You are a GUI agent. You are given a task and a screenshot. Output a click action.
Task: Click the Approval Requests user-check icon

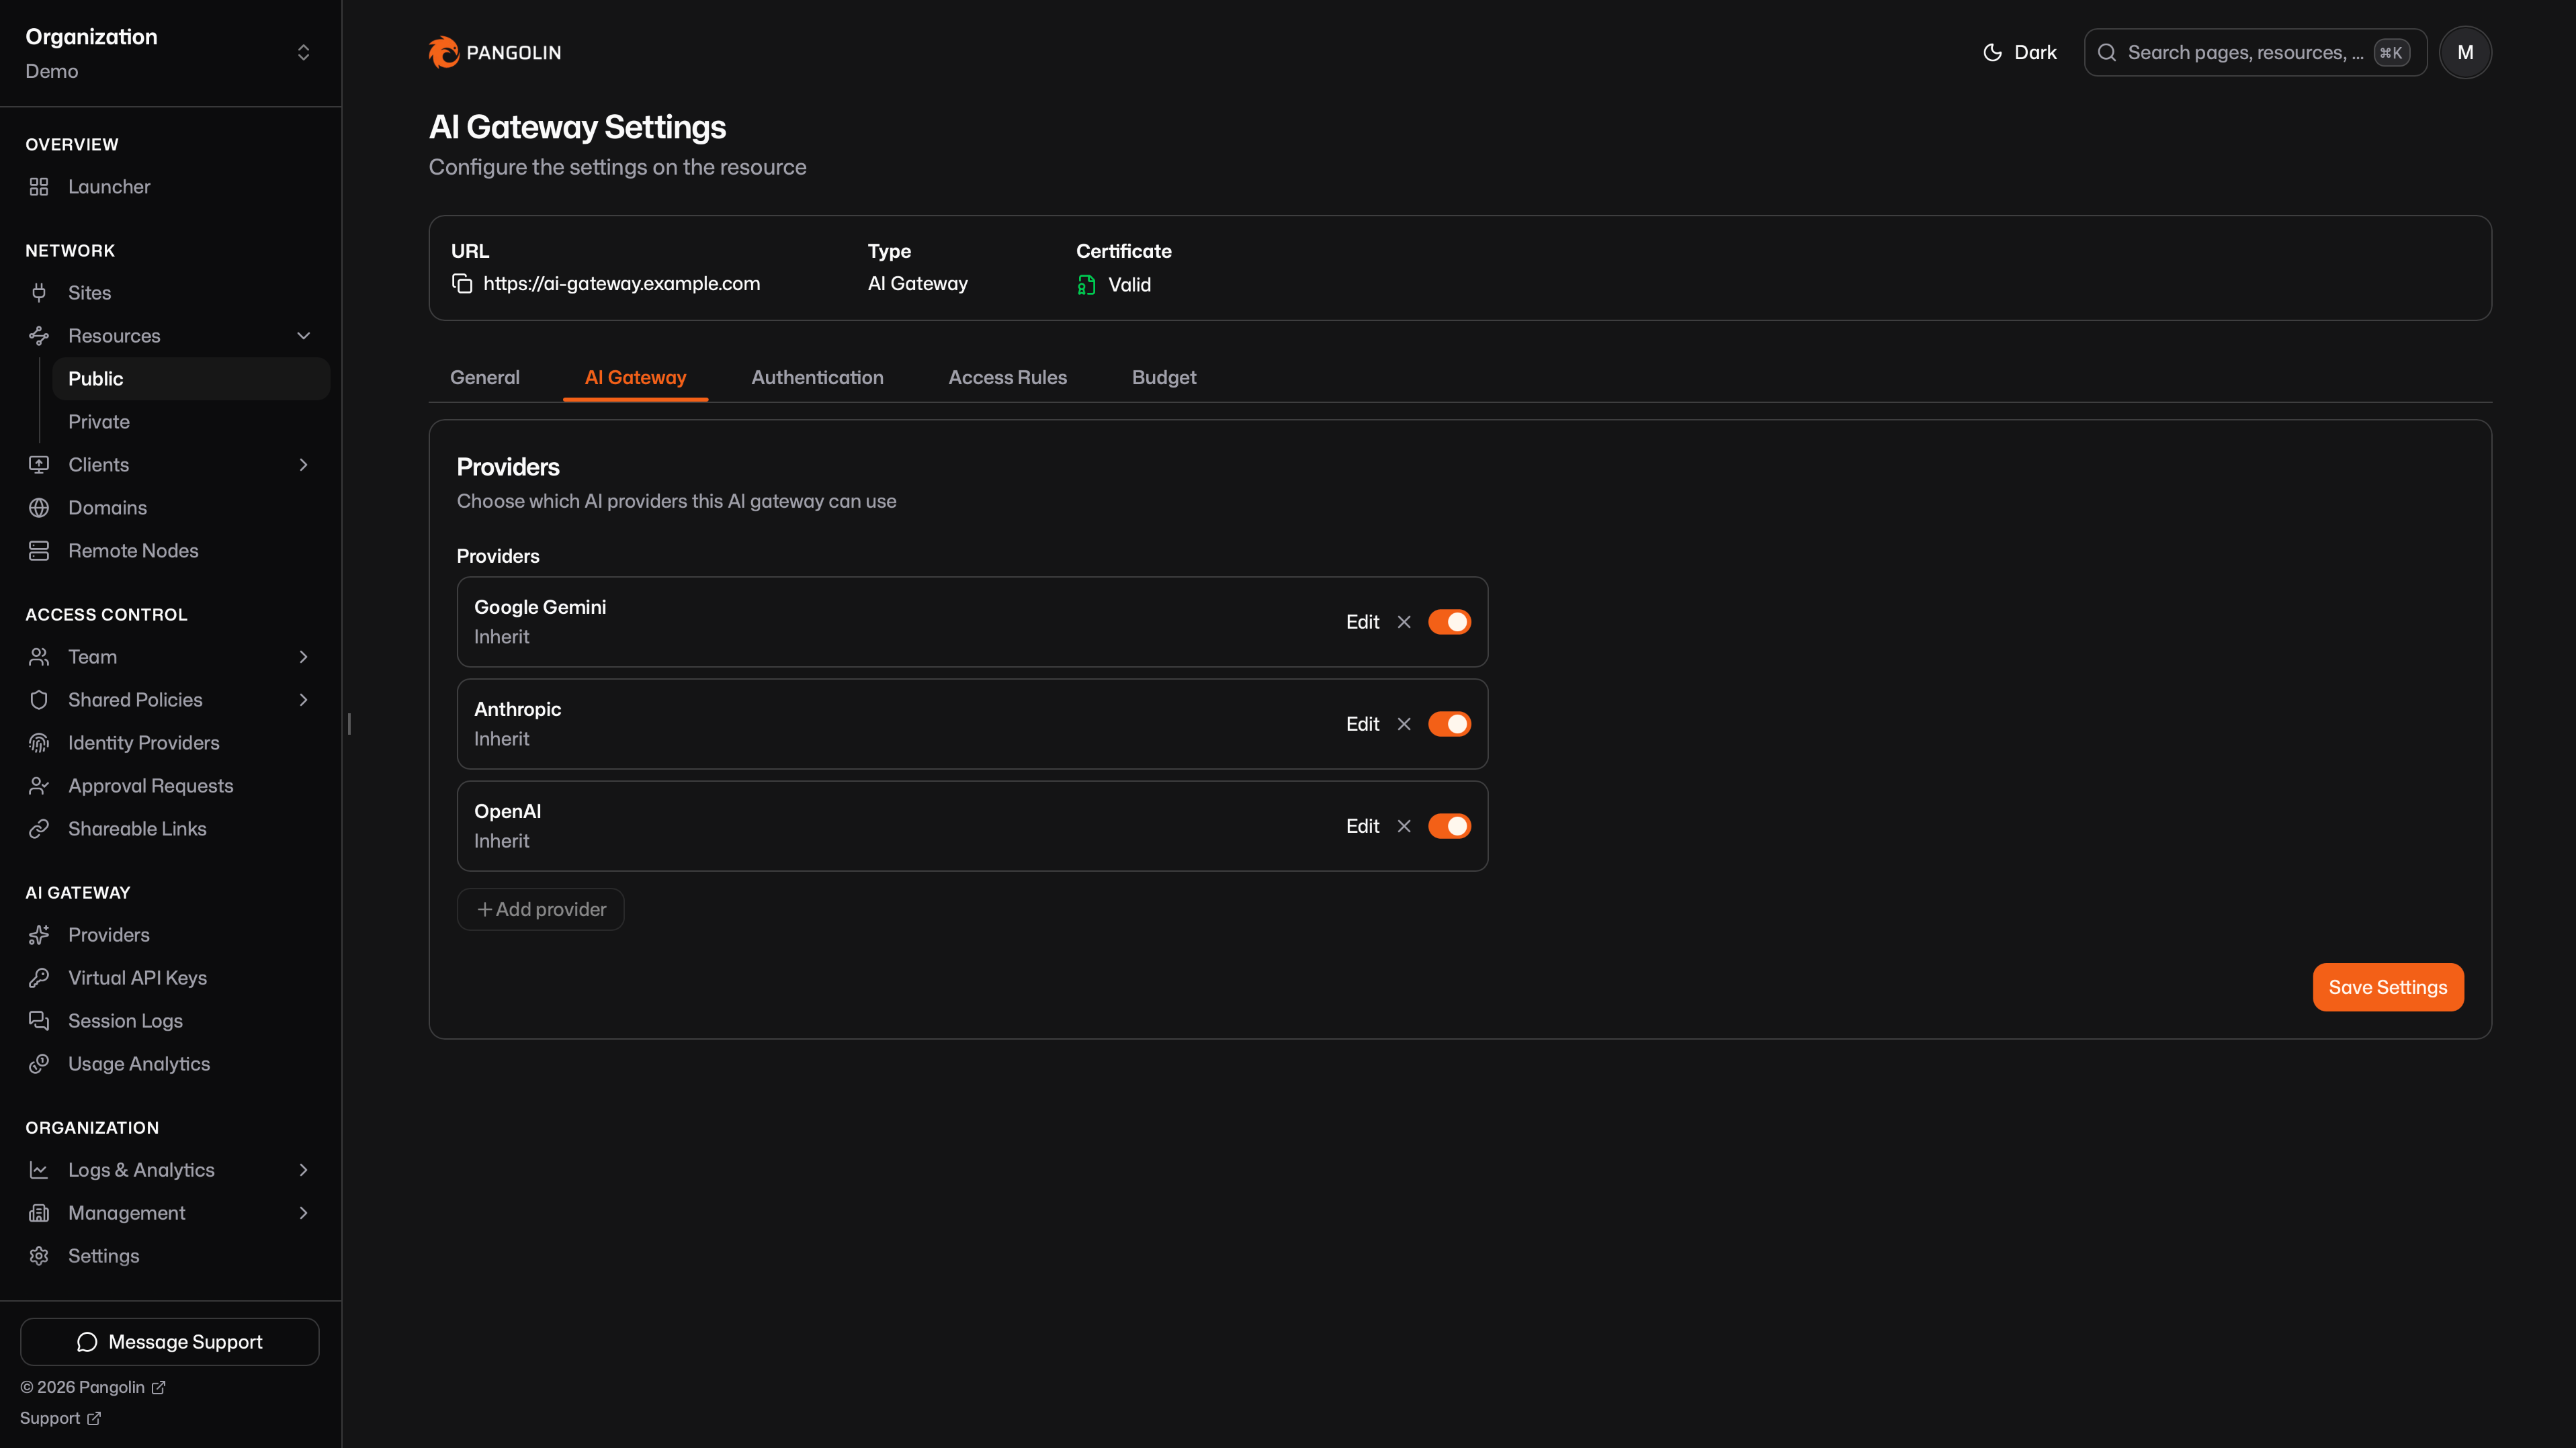(x=39, y=786)
